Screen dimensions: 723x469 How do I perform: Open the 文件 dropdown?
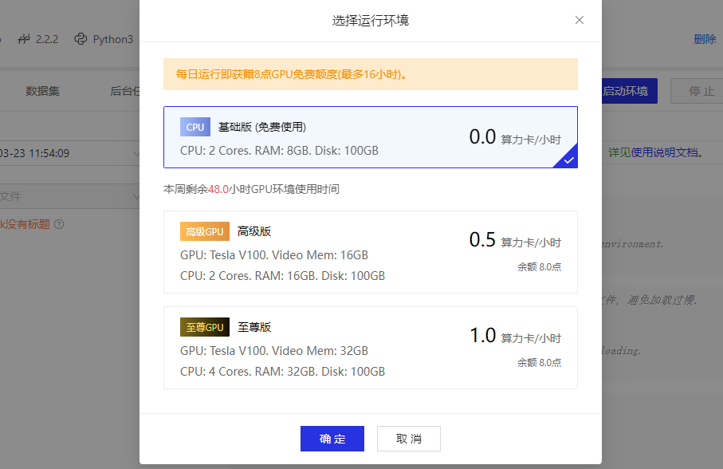tap(135, 196)
